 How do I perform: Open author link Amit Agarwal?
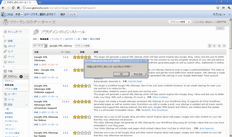point(207,128)
